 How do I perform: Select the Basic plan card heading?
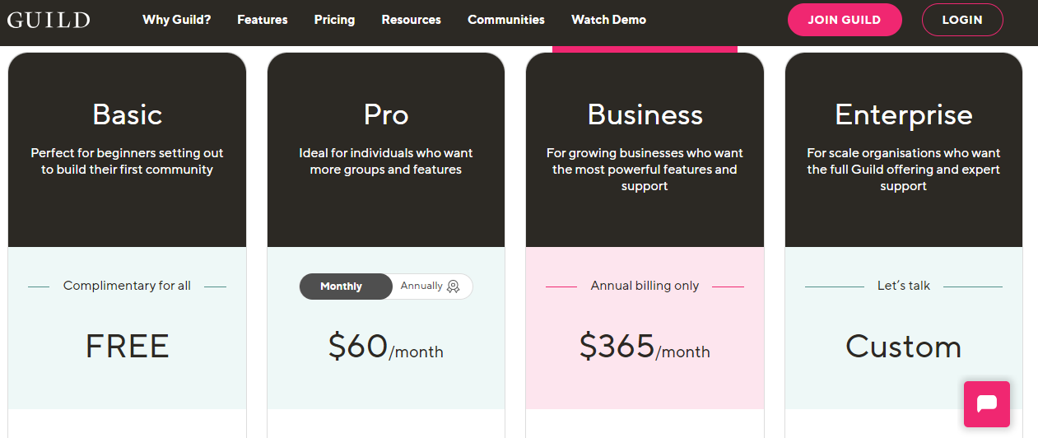(x=128, y=114)
